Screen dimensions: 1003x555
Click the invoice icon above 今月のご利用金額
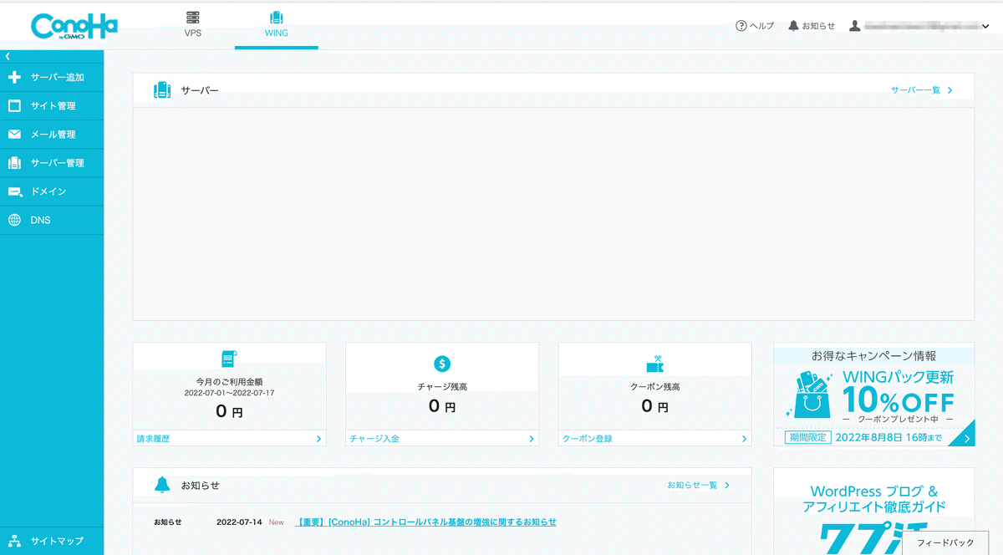click(229, 359)
